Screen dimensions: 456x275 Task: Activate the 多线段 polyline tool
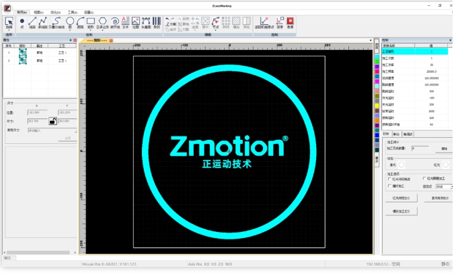(x=43, y=23)
